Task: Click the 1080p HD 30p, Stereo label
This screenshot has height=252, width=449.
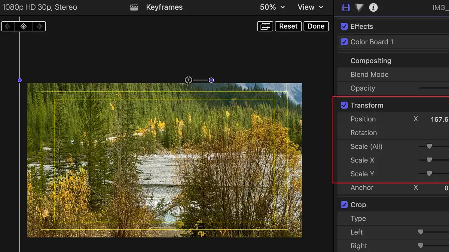Action: [39, 7]
